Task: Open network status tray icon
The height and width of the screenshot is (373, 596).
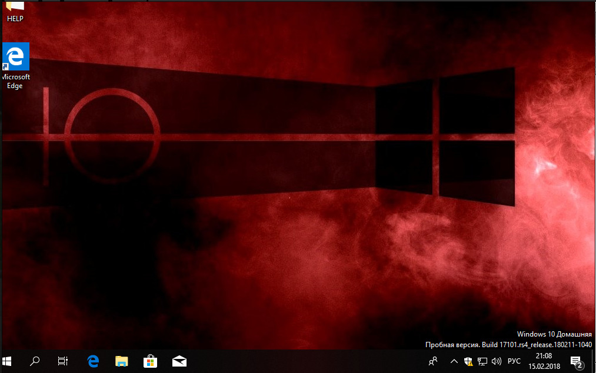Action: (482, 361)
